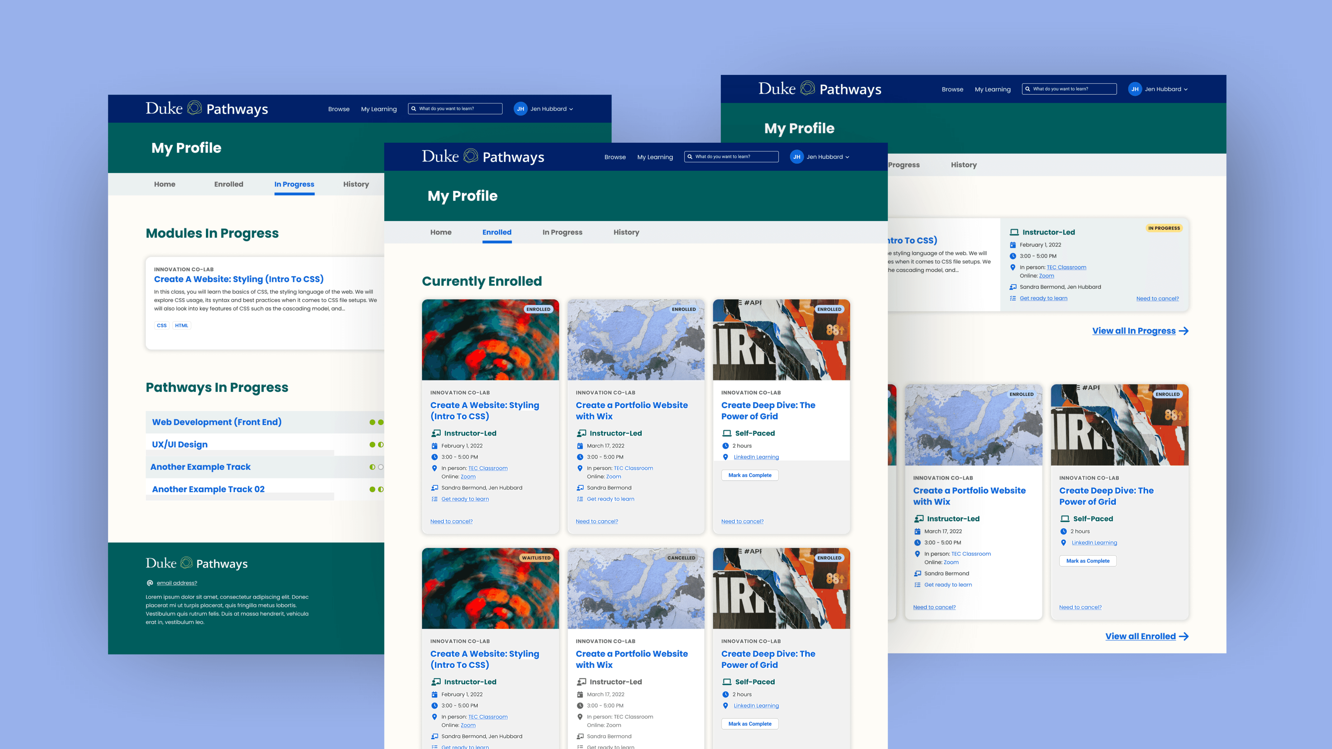The width and height of the screenshot is (1332, 749).
Task: Click the search magnifier icon in front header
Action: pyautogui.click(x=690, y=157)
